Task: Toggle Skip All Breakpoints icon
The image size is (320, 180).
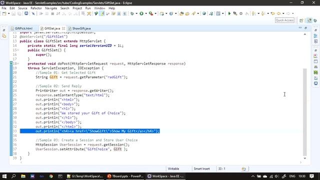Action: (x=33, y=13)
